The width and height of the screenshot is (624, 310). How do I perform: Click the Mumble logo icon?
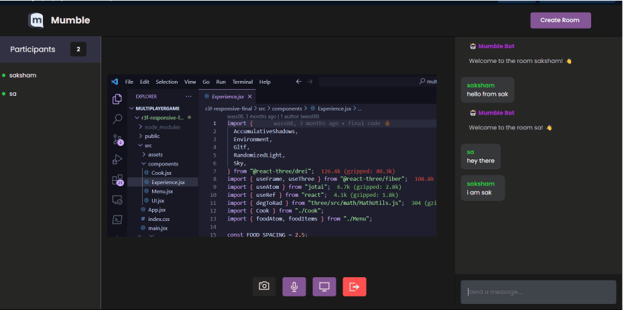[36, 20]
